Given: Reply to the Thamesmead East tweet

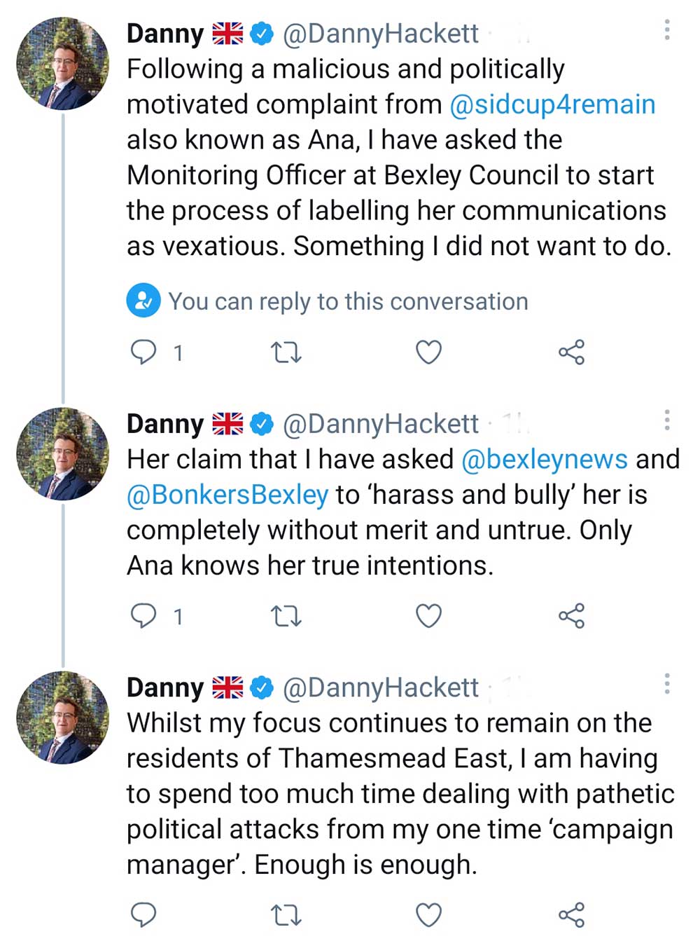Looking at the screenshot, I should 144,914.
